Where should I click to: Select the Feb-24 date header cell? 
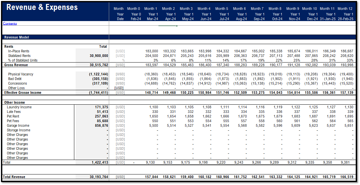click(136, 19)
